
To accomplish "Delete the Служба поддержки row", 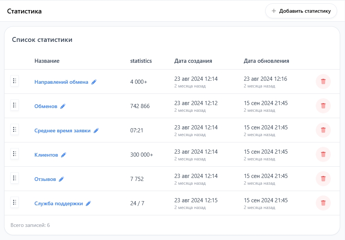I will coord(323,203).
